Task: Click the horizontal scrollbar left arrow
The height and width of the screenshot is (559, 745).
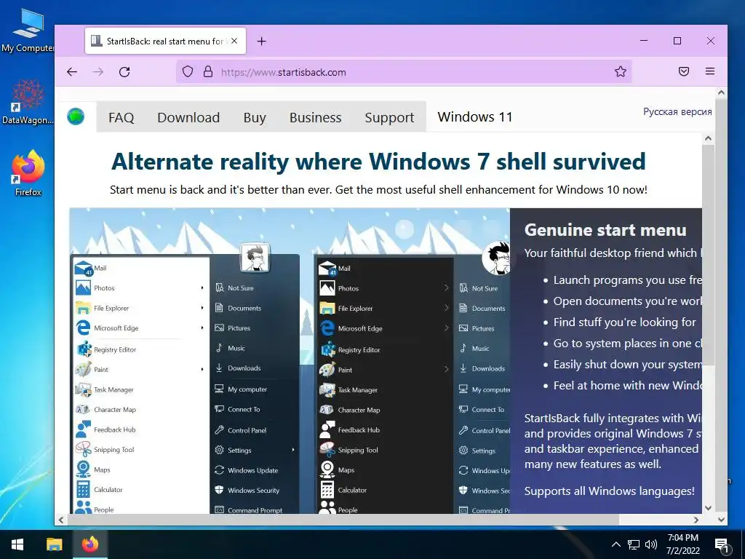Action: 61,520
